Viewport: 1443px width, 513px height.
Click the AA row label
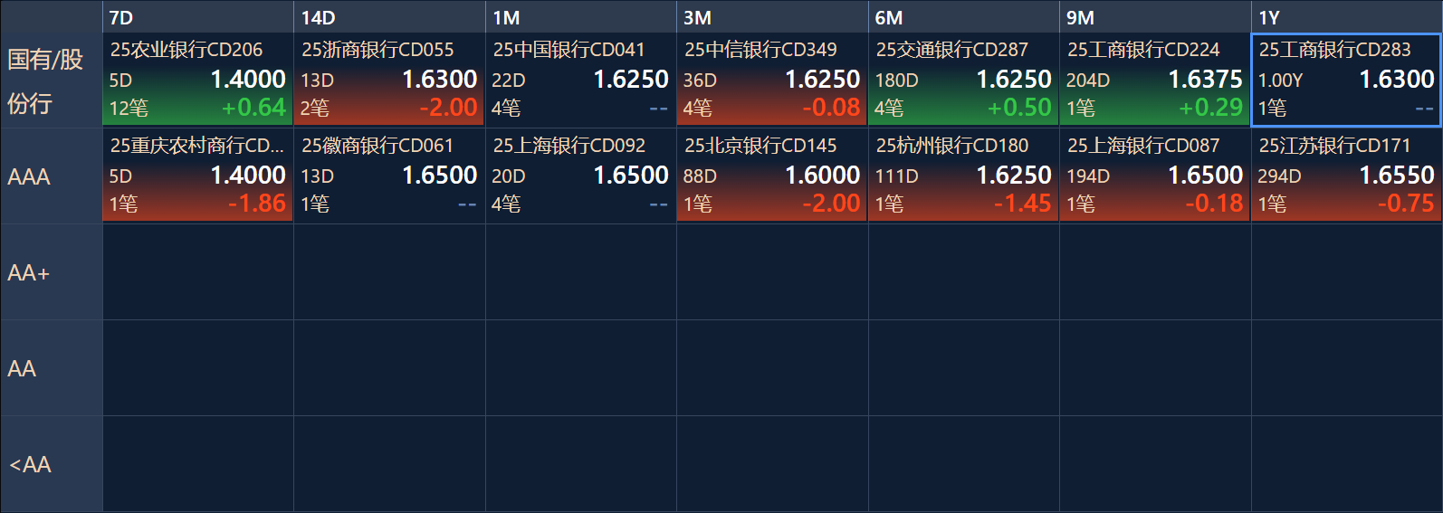click(51, 368)
